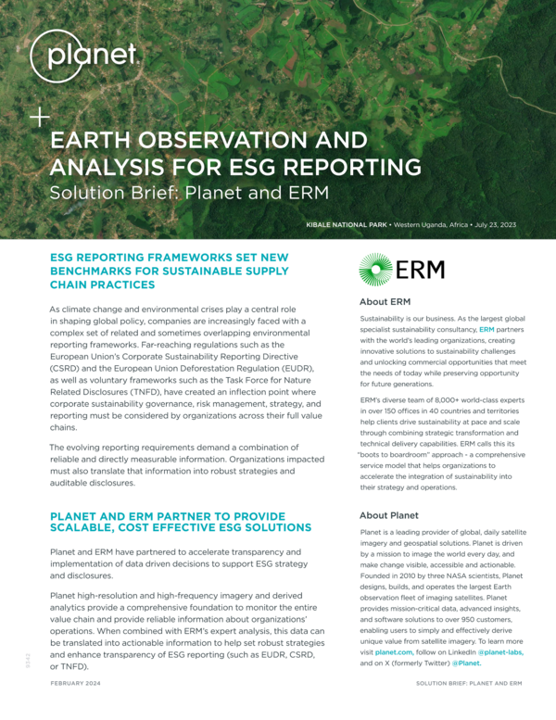
Task: Click heading line 'SCALABLE, COST EFFECTIVE ESG SOLUTIONS'
Action: (x=181, y=527)
